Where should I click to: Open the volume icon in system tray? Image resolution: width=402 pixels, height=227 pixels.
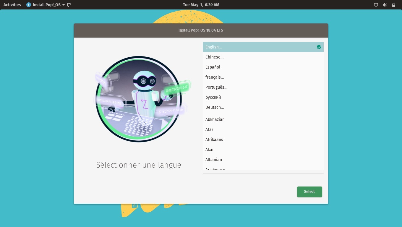click(x=385, y=5)
